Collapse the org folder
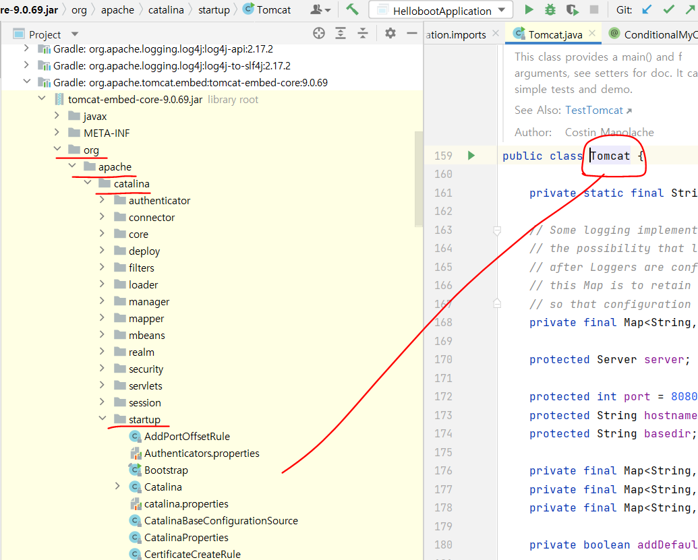 click(x=57, y=149)
